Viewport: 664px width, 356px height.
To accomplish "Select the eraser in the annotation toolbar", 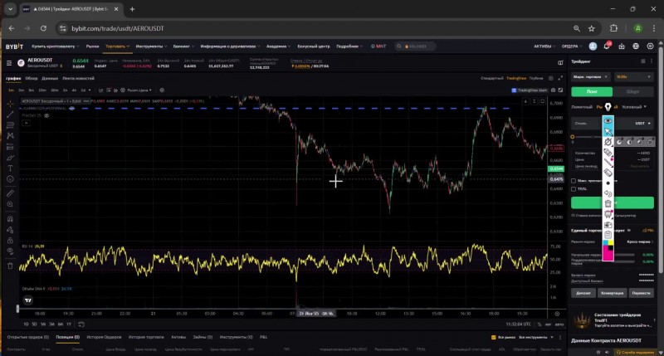I will tap(608, 172).
